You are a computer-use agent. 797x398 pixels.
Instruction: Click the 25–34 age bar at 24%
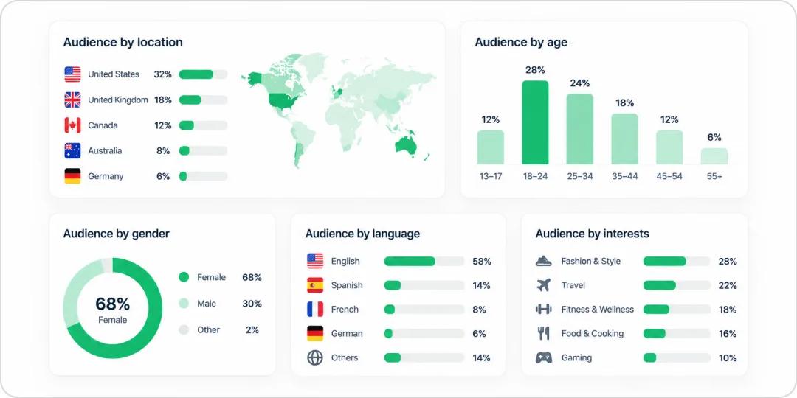580,129
